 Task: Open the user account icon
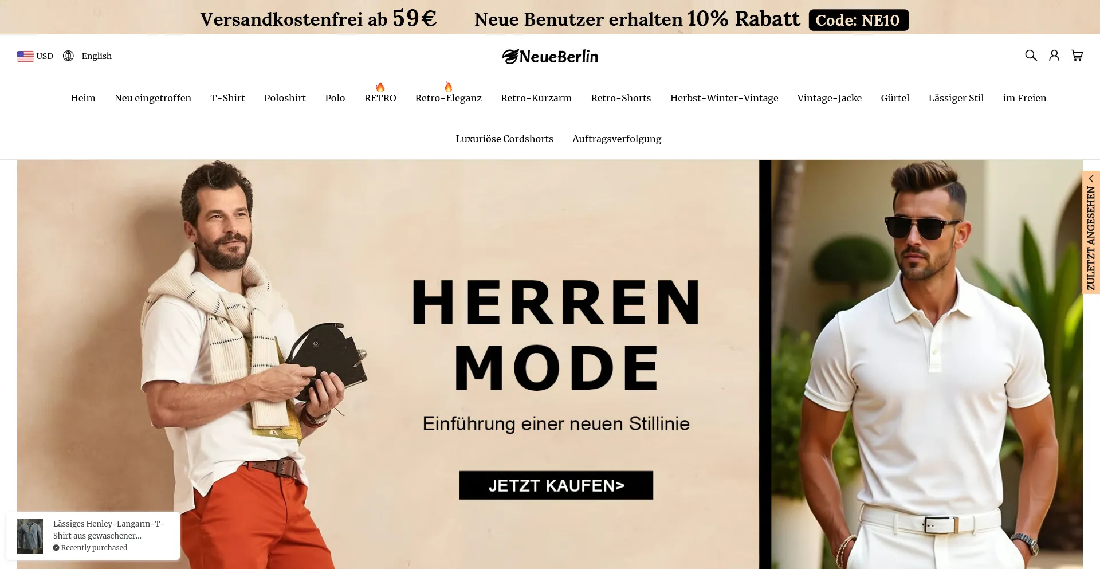pyautogui.click(x=1054, y=56)
